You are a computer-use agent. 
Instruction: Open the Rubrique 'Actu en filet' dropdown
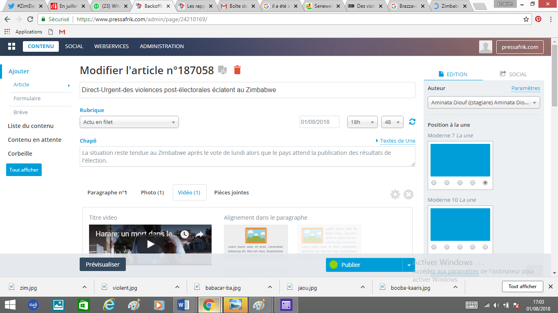pyautogui.click(x=129, y=122)
